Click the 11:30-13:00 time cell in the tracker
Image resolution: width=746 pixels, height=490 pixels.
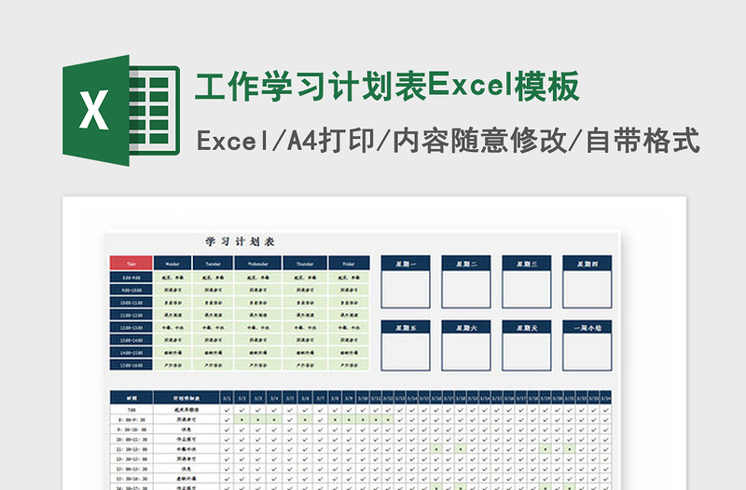131,449
